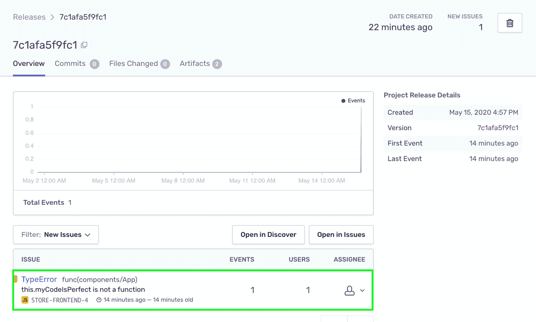Click Open in Discover button
The width and height of the screenshot is (536, 322).
pos(268,235)
